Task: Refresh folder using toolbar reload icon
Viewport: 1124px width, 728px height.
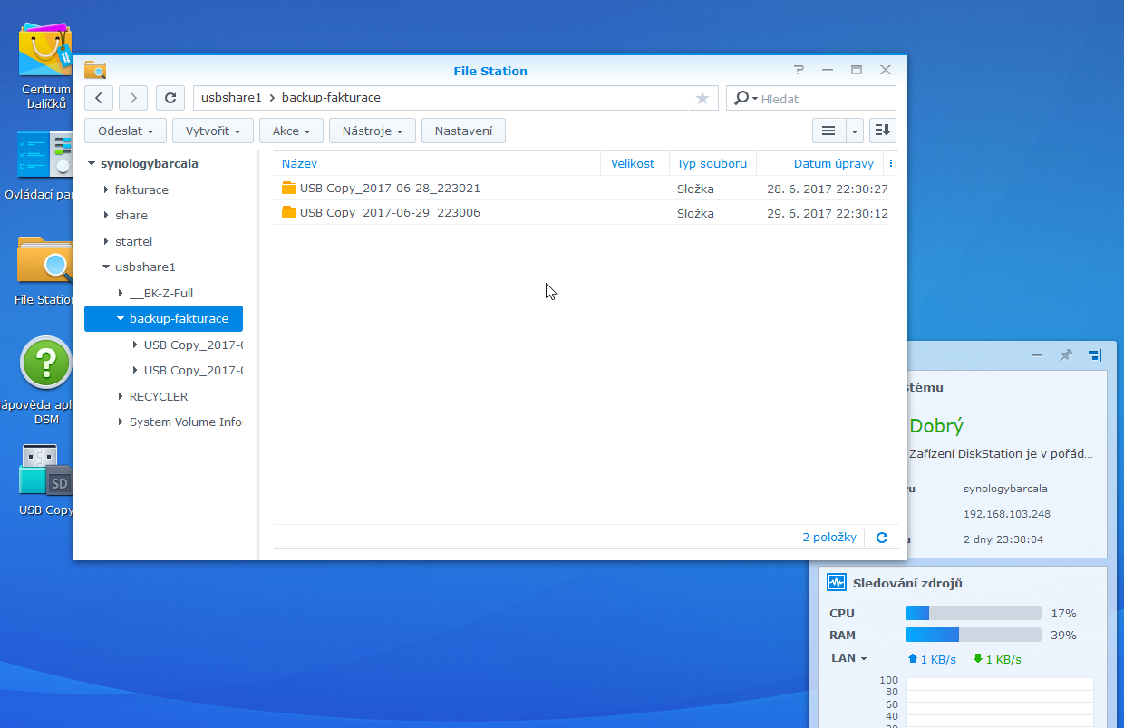Action: click(x=170, y=98)
